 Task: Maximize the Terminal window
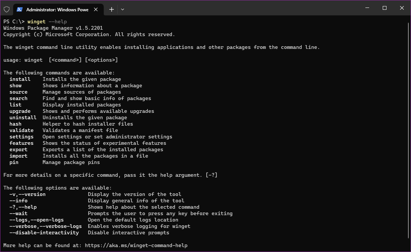point(385,8)
